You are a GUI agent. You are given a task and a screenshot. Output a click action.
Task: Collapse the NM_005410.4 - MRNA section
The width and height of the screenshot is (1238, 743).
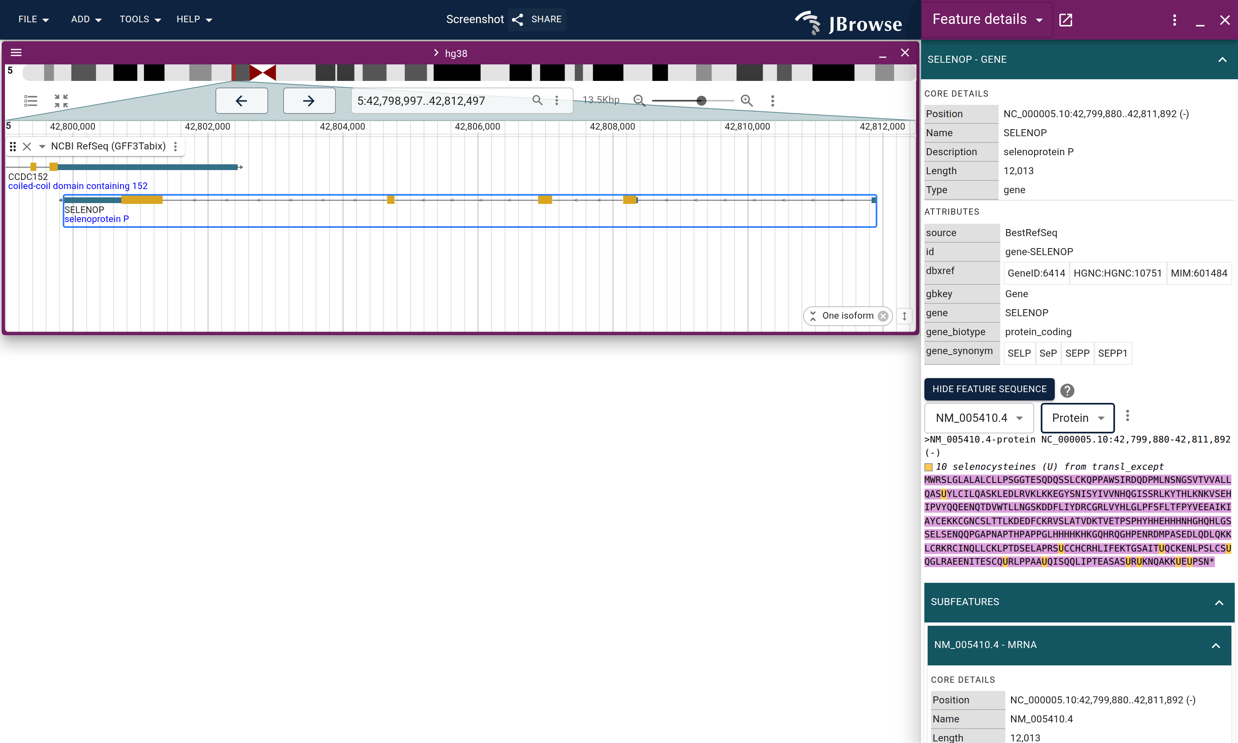(1215, 646)
